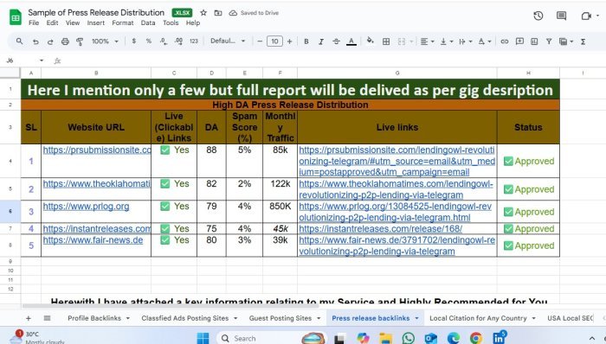This screenshot has width=606, height=344.
Task: Create a filter
Action: click(x=549, y=41)
